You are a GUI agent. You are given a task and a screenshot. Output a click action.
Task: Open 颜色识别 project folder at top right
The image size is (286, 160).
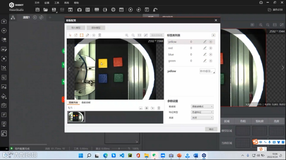pyautogui.click(x=275, y=10)
